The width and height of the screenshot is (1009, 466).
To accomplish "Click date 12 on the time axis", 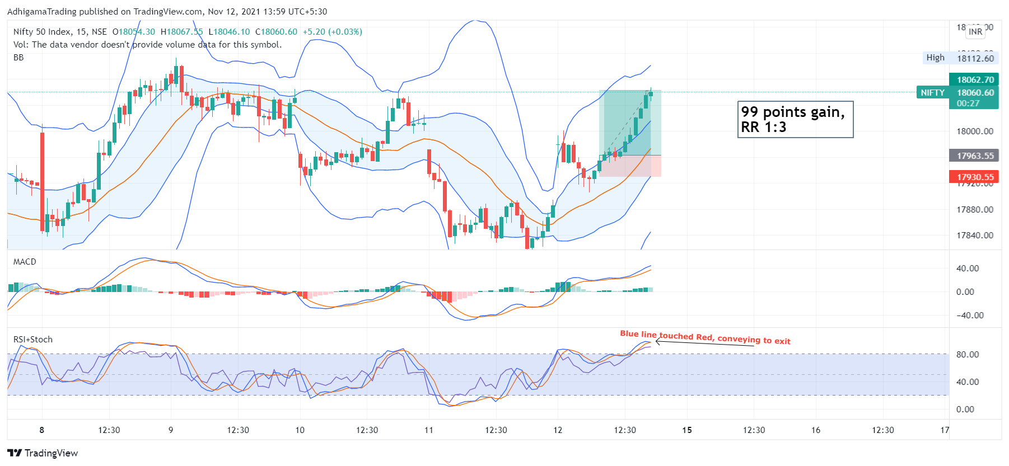I will tap(558, 430).
